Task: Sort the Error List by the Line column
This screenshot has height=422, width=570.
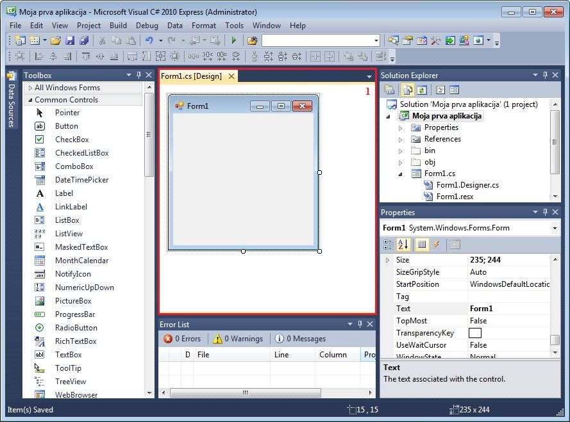Action: [292, 355]
